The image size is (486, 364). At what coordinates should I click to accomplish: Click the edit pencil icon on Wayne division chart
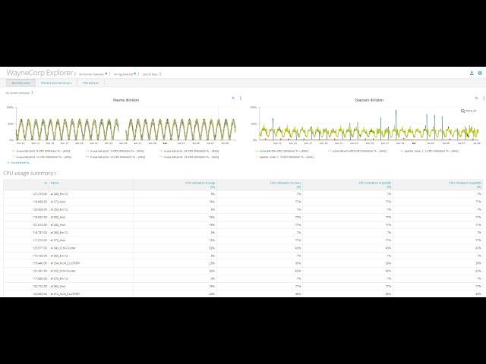click(x=233, y=98)
